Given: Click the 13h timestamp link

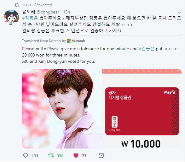Looking at the screenshot, I should [x=66, y=12].
